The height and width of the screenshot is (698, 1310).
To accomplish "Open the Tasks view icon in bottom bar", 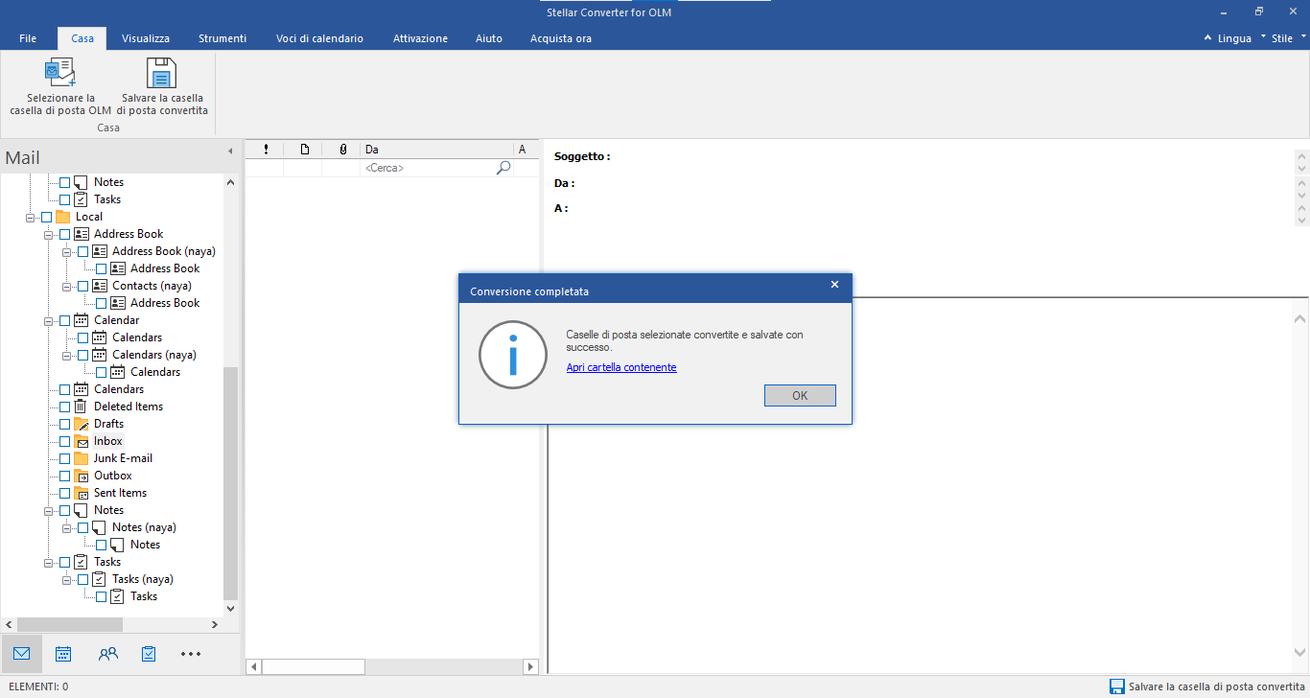I will pyautogui.click(x=149, y=654).
